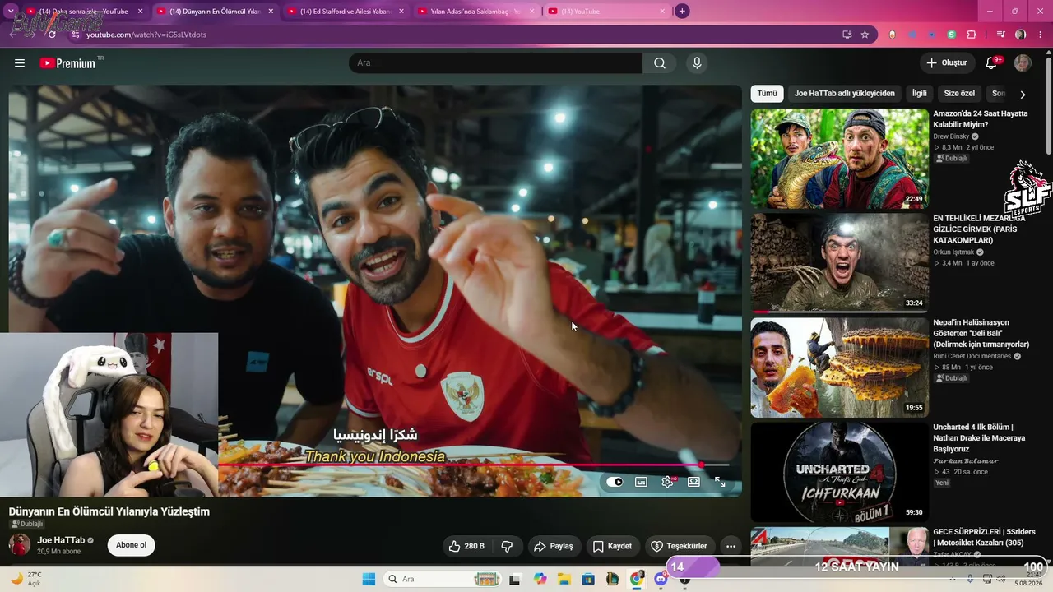Bookmark this page with the star icon
The width and height of the screenshot is (1053, 592).
(x=865, y=35)
